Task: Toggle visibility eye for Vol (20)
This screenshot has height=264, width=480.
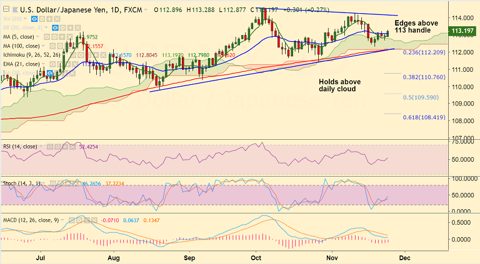Action: [34, 19]
